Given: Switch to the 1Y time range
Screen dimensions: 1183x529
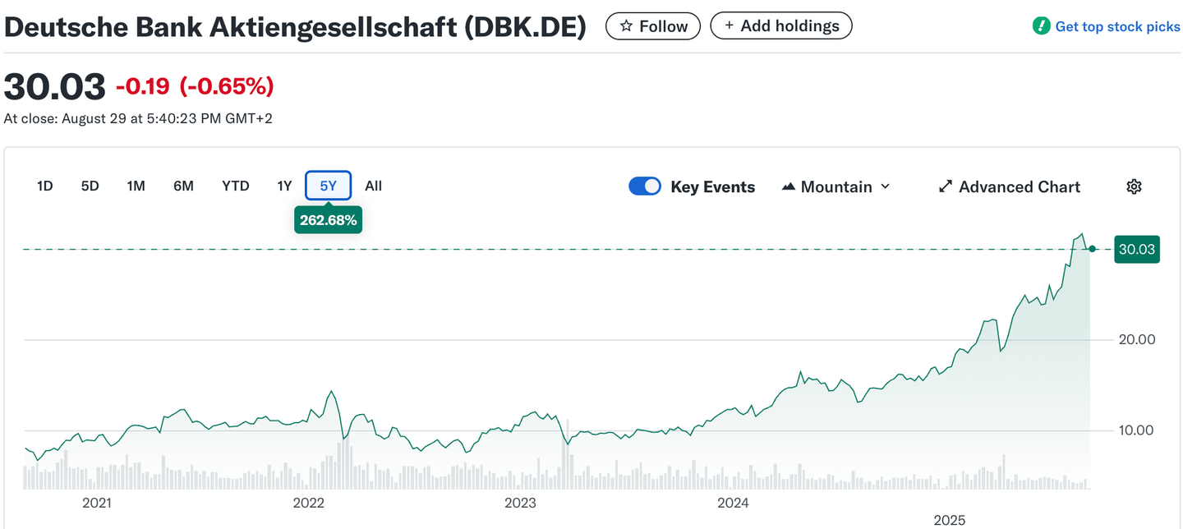Looking at the screenshot, I should (x=284, y=186).
